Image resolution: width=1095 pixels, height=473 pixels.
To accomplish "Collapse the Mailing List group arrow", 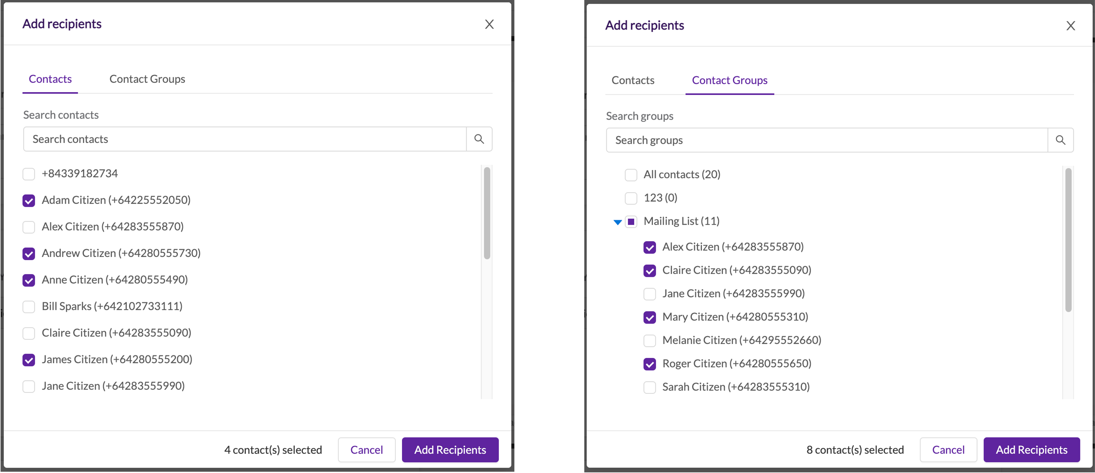I will click(618, 222).
